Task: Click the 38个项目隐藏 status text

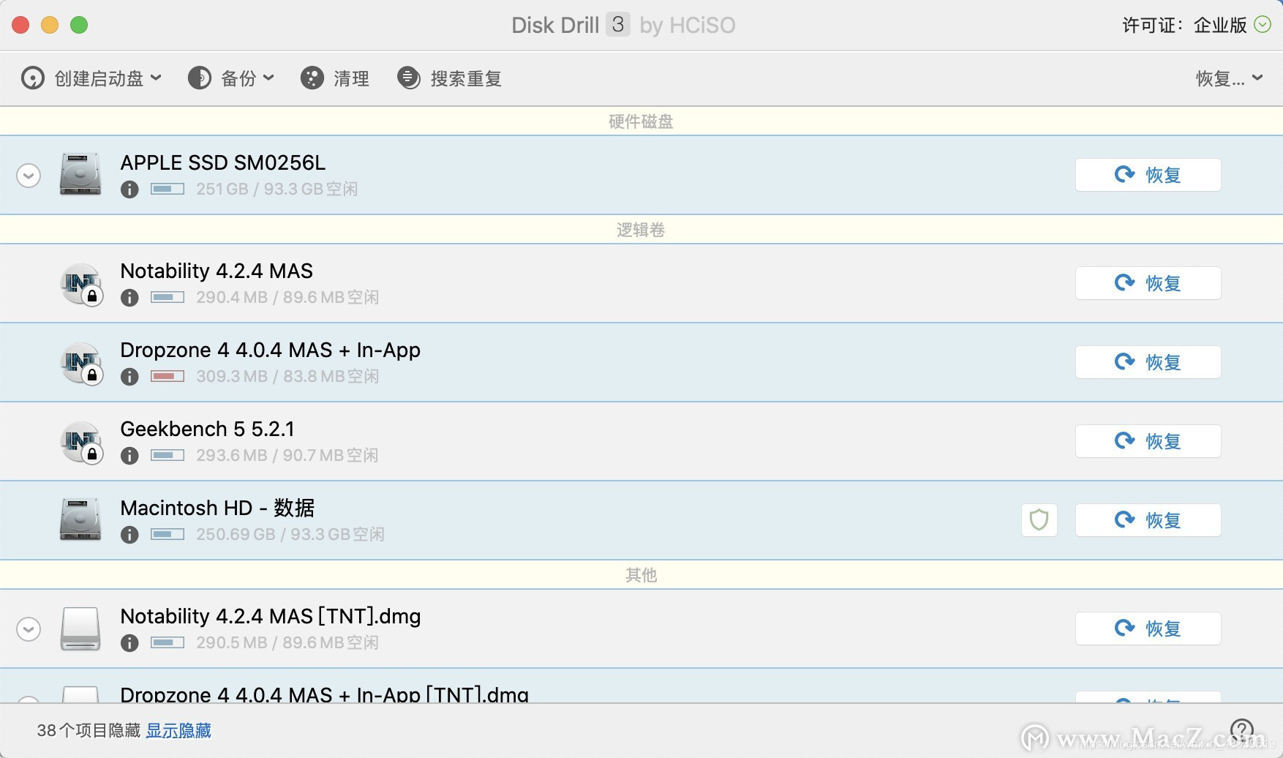Action: coord(89,730)
